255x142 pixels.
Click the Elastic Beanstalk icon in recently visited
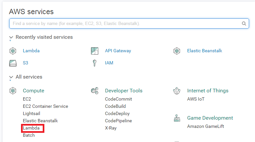(177, 51)
